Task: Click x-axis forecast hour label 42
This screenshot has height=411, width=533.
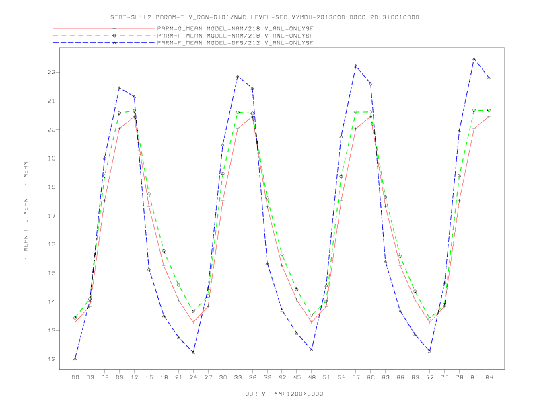Action: click(x=282, y=377)
